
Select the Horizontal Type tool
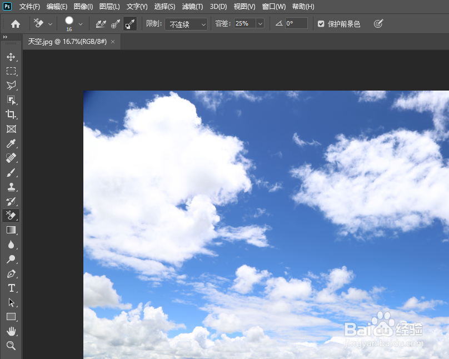(11, 288)
